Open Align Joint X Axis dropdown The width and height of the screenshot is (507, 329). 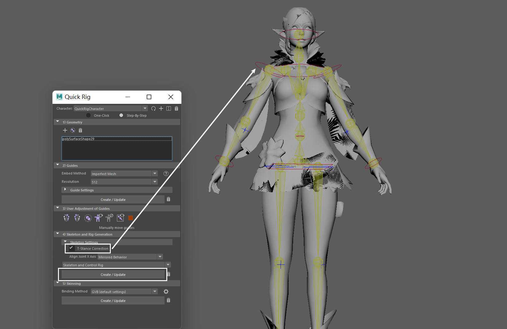pyautogui.click(x=130, y=257)
